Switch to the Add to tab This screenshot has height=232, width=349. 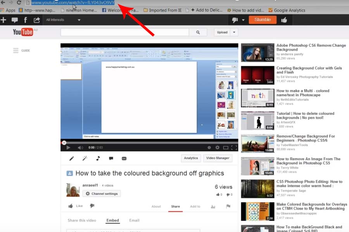click(195, 206)
